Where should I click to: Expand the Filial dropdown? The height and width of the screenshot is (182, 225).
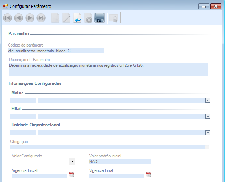click(x=208, y=116)
